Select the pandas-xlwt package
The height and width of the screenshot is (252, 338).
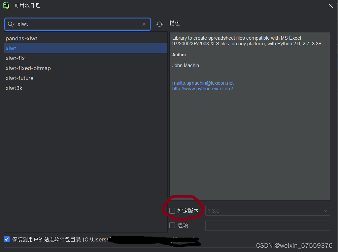pyautogui.click(x=21, y=38)
